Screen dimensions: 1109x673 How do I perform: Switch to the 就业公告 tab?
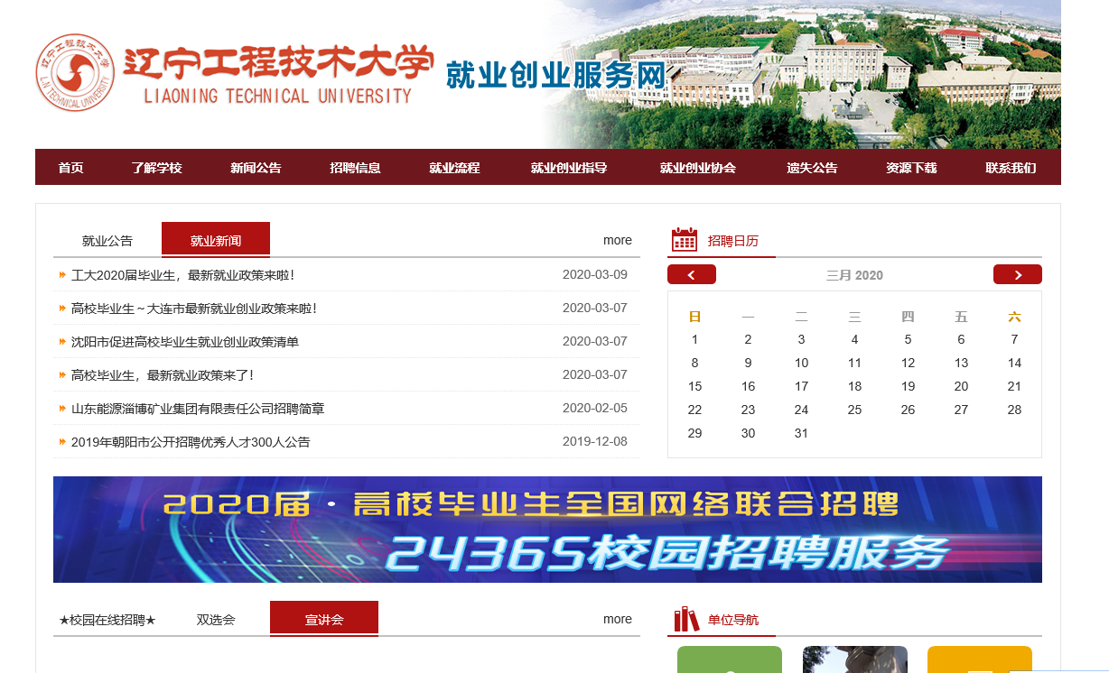(x=107, y=241)
